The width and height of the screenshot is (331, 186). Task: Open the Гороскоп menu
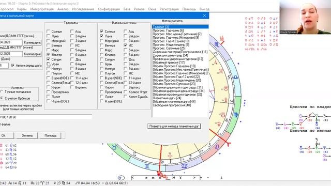pyautogui.click(x=6, y=9)
